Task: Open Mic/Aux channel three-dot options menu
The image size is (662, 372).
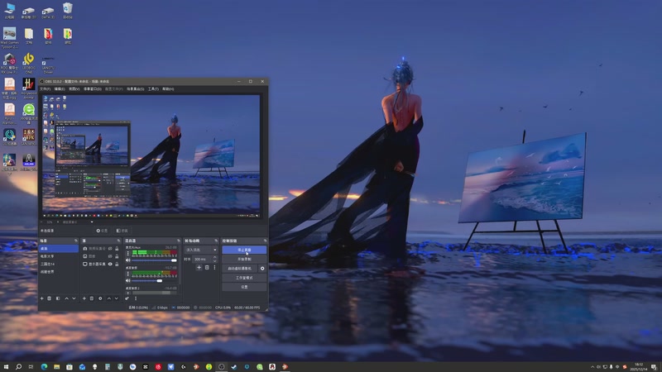Action: click(128, 254)
